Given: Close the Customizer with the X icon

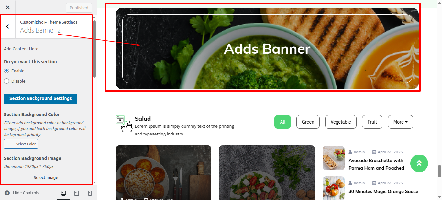Looking at the screenshot, I should 8,7.
